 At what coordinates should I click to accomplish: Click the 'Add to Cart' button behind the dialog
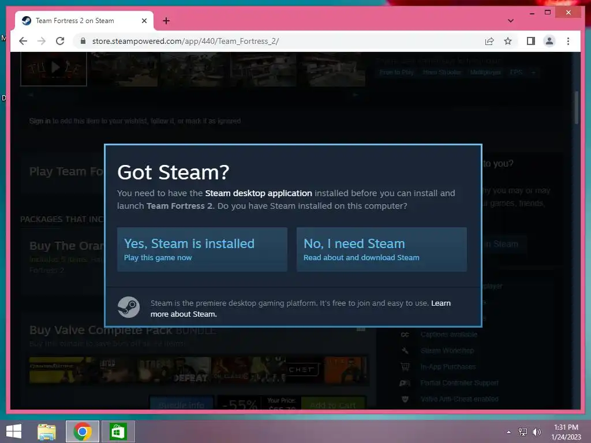click(x=333, y=404)
